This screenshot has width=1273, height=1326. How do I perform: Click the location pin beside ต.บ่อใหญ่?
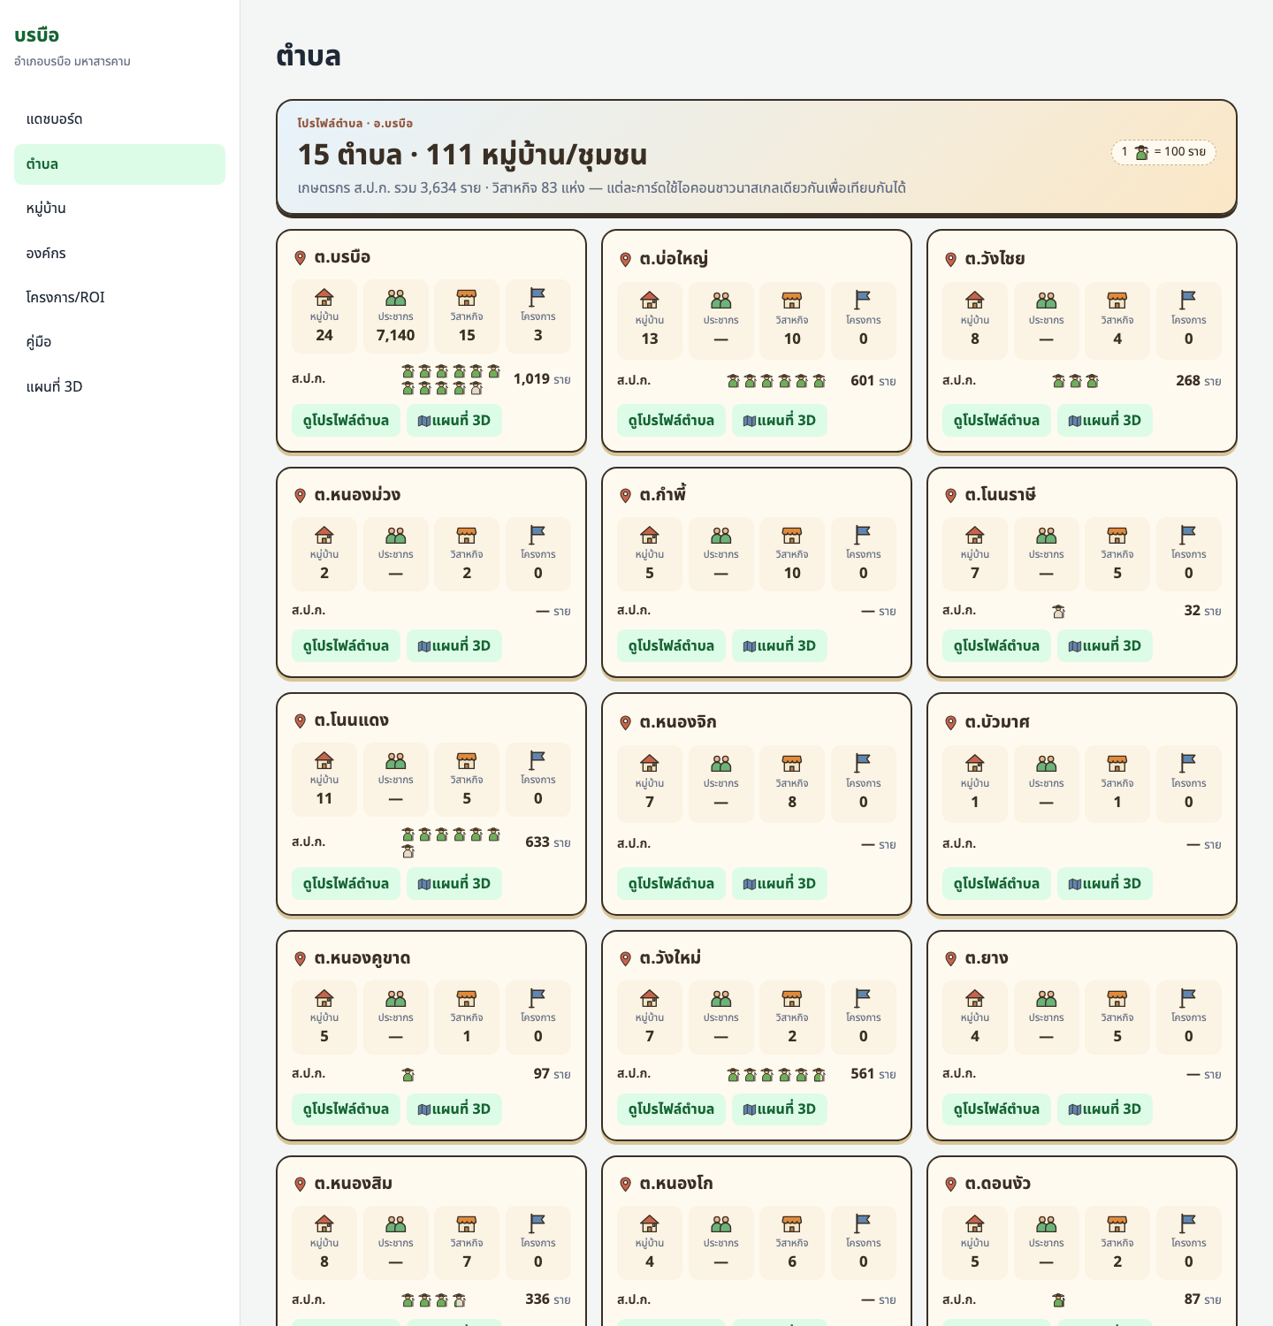pyautogui.click(x=625, y=259)
